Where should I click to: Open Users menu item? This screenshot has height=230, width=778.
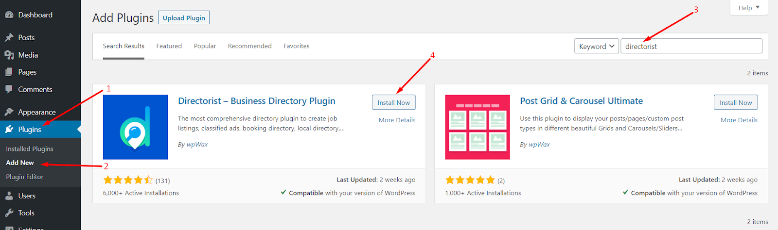click(40, 196)
